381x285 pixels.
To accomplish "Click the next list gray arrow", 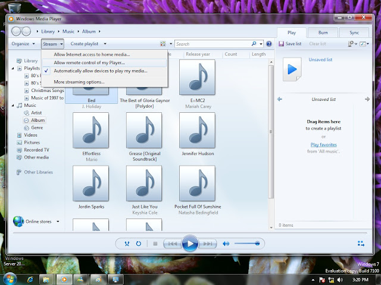I will [x=367, y=99].
